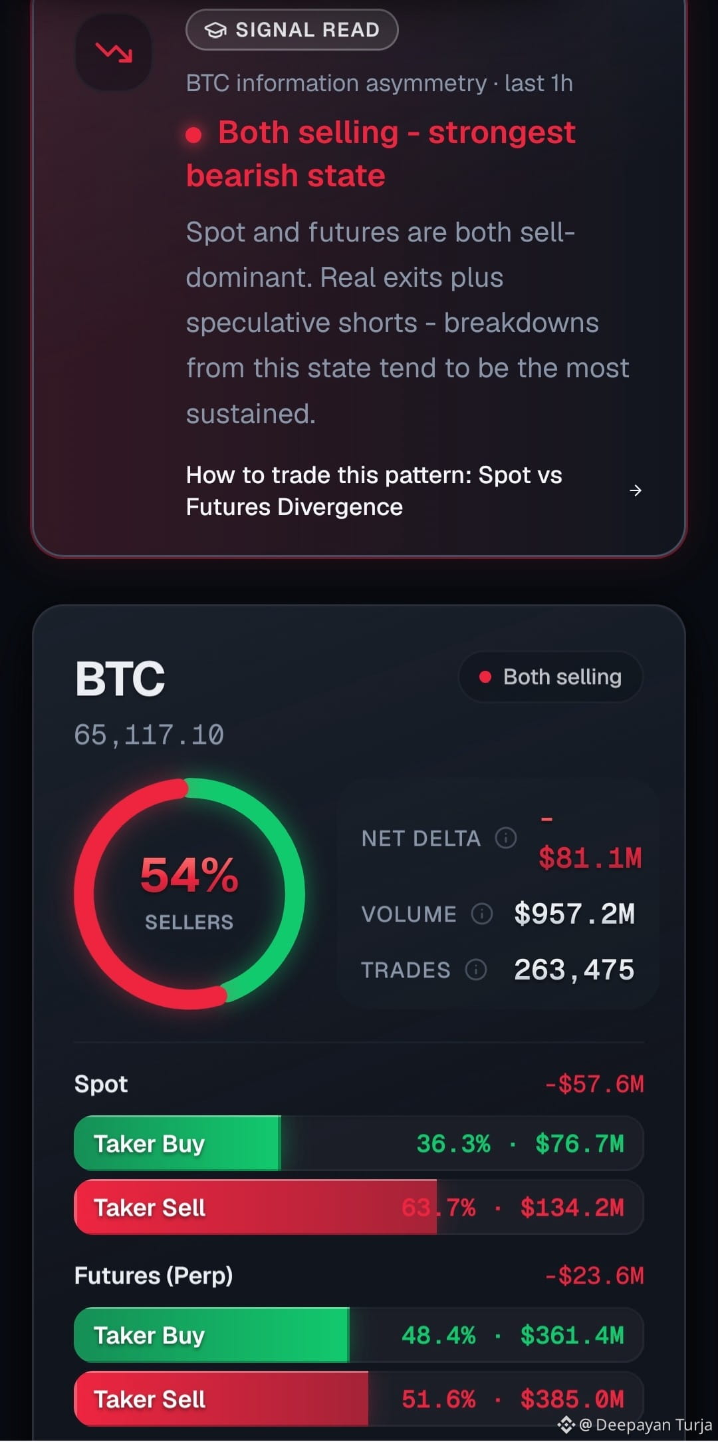Tap the Both selling status pill
The width and height of the screenshot is (718, 1442).
[x=550, y=677]
